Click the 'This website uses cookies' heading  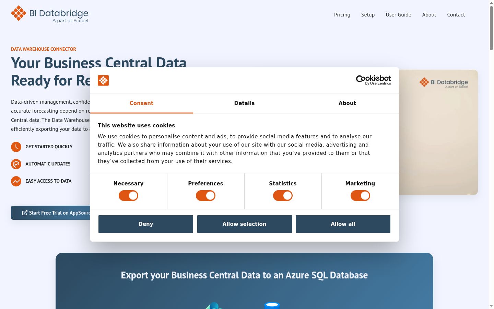coord(136,126)
